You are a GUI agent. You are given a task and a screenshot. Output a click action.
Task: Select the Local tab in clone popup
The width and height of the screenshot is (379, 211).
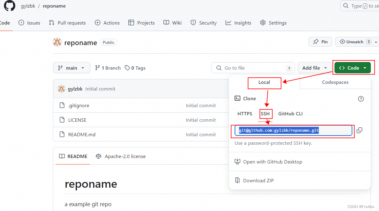pyautogui.click(x=264, y=82)
